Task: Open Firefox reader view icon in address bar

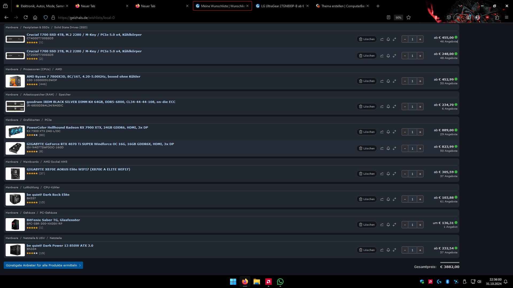Action: coord(388,18)
